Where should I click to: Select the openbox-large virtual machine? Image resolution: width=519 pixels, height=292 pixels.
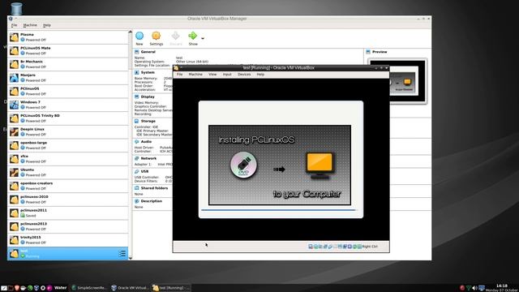[68, 145]
